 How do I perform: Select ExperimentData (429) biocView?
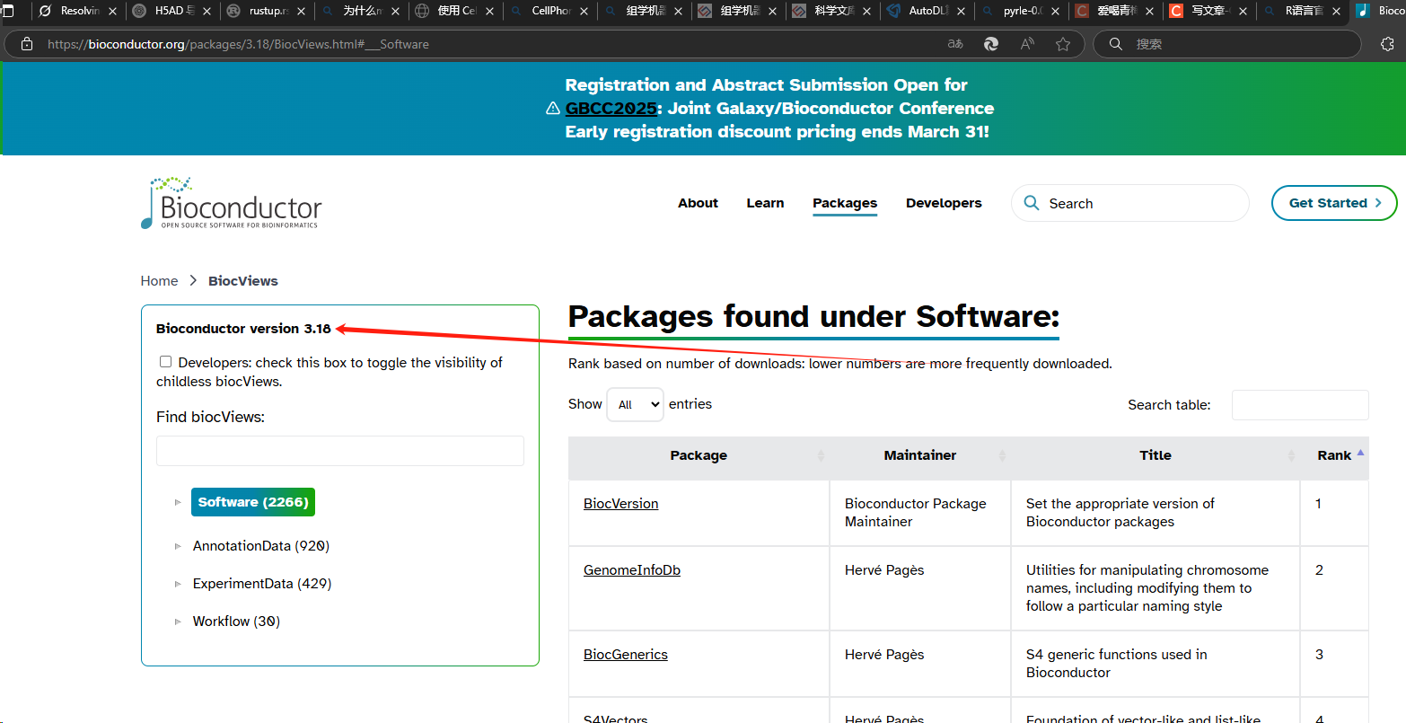(x=262, y=584)
